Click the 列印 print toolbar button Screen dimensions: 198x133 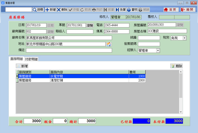pyautogui.click(x=97, y=10)
